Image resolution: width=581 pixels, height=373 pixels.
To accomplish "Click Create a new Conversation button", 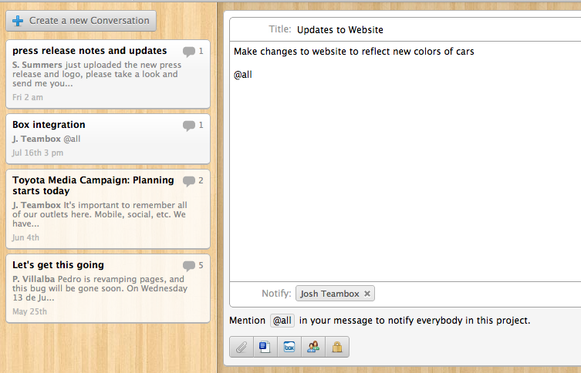I will pos(81,21).
